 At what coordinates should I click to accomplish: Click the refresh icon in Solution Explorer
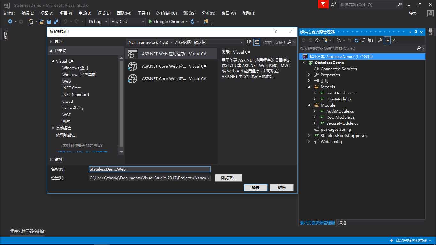point(357,40)
